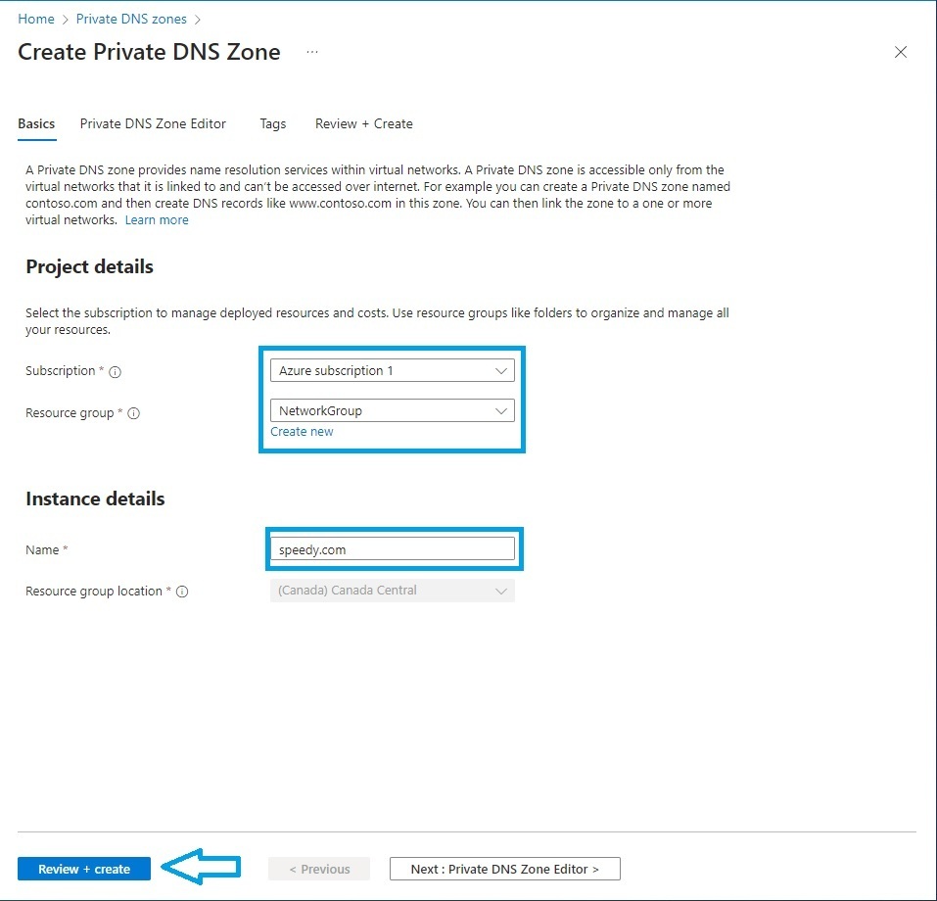Switch to the Private DNS Zone Editor tab

(x=153, y=123)
